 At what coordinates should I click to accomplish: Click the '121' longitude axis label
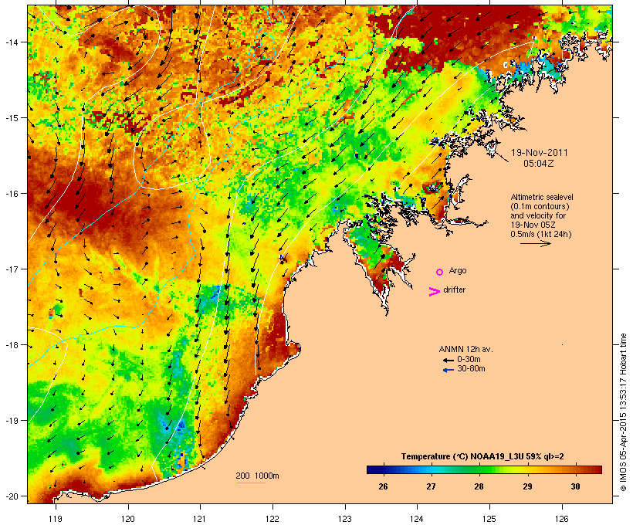pos(200,519)
